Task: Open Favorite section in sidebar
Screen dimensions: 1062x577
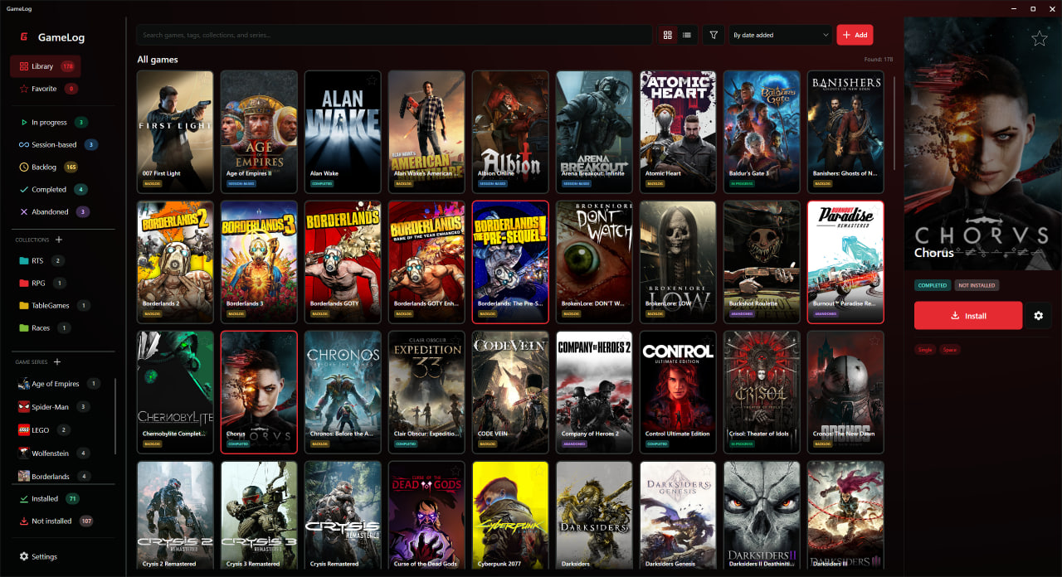Action: tap(48, 89)
